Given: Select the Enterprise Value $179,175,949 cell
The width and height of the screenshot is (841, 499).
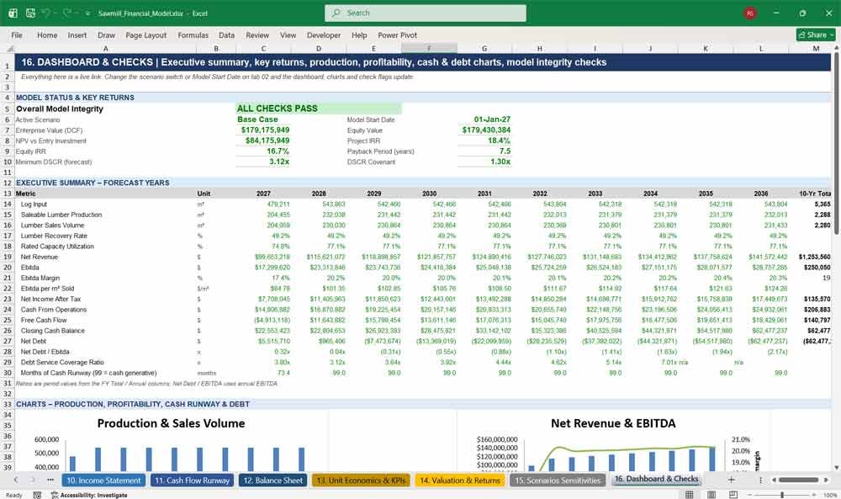Looking at the screenshot, I should pos(263,130).
